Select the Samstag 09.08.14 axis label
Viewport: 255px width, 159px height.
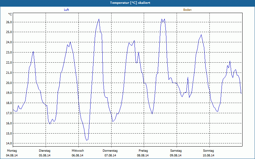click(176, 153)
